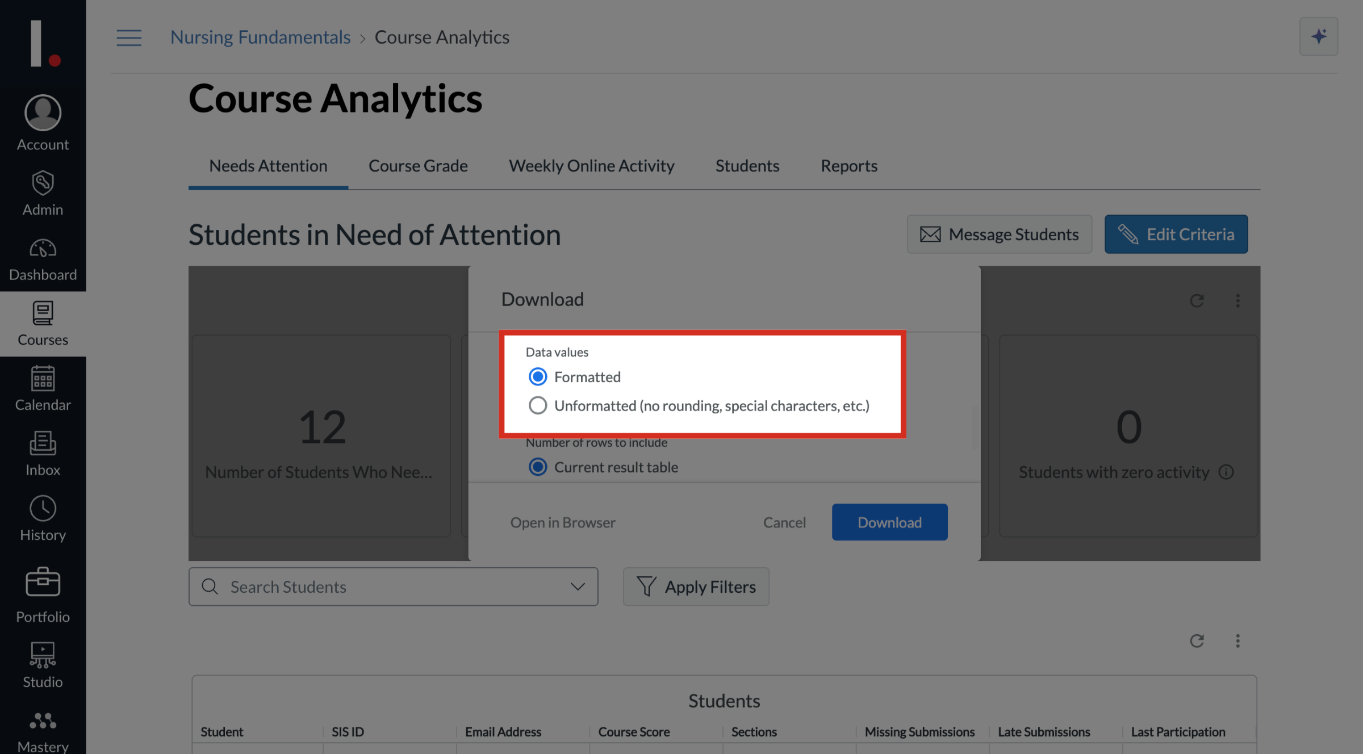The height and width of the screenshot is (754, 1363).
Task: Click the info icon beside zero activity
Action: point(1226,472)
